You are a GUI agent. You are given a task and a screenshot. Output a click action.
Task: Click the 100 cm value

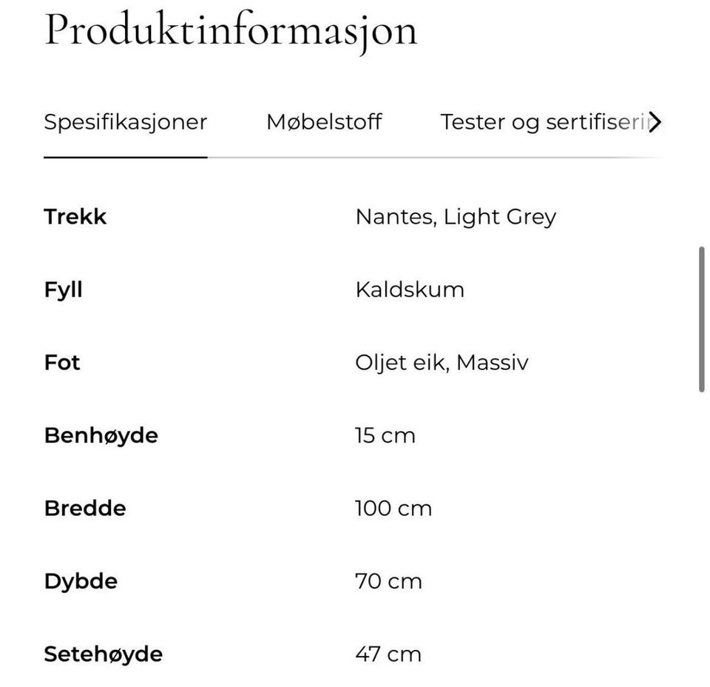pos(393,508)
